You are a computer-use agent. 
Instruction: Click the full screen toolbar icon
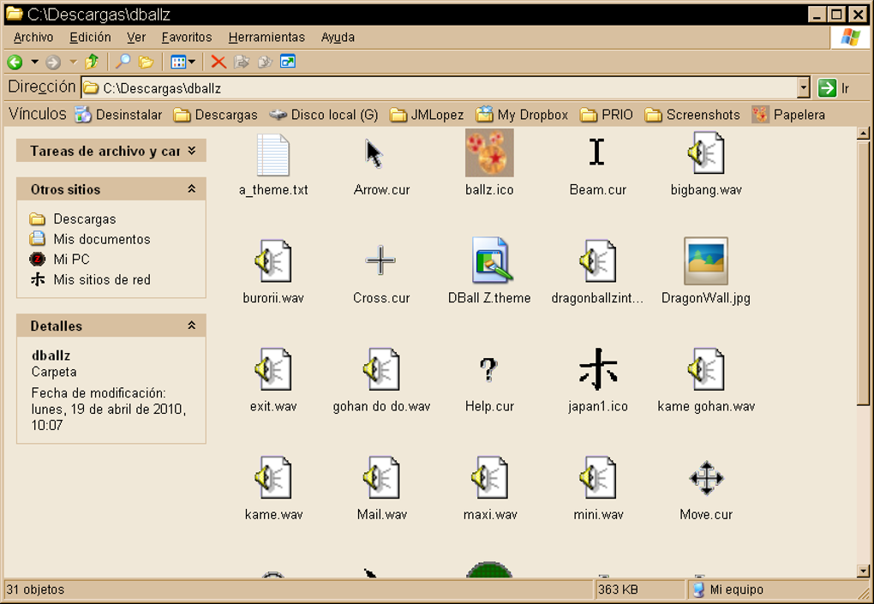coord(288,62)
